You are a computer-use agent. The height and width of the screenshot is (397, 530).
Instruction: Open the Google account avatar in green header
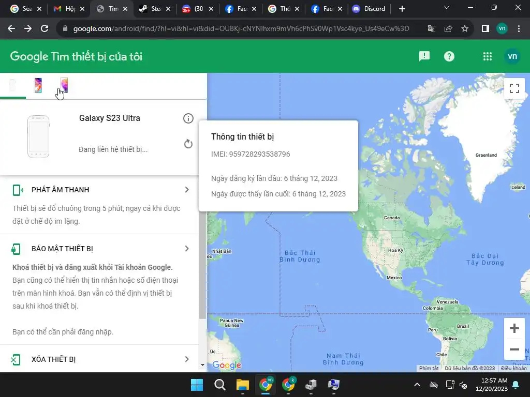tap(512, 56)
